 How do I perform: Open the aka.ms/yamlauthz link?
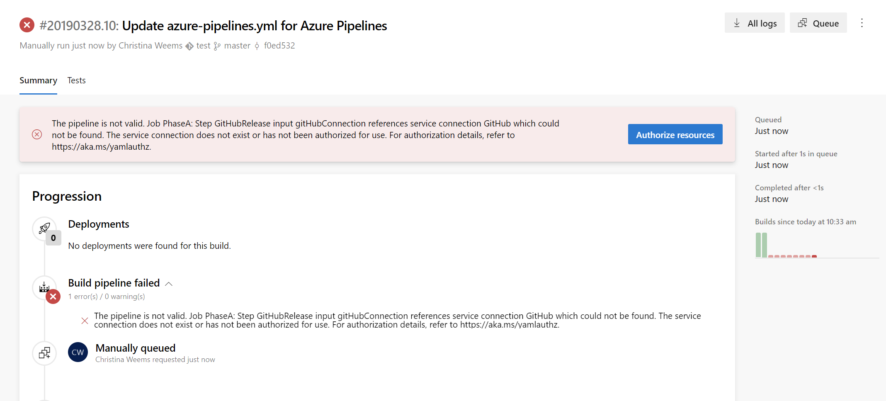101,146
